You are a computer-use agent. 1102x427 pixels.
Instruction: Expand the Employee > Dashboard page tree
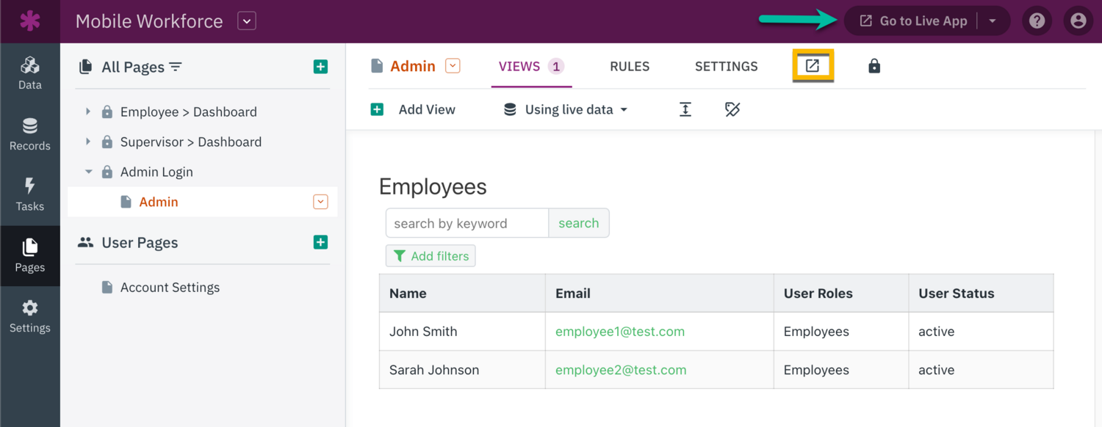tap(88, 112)
